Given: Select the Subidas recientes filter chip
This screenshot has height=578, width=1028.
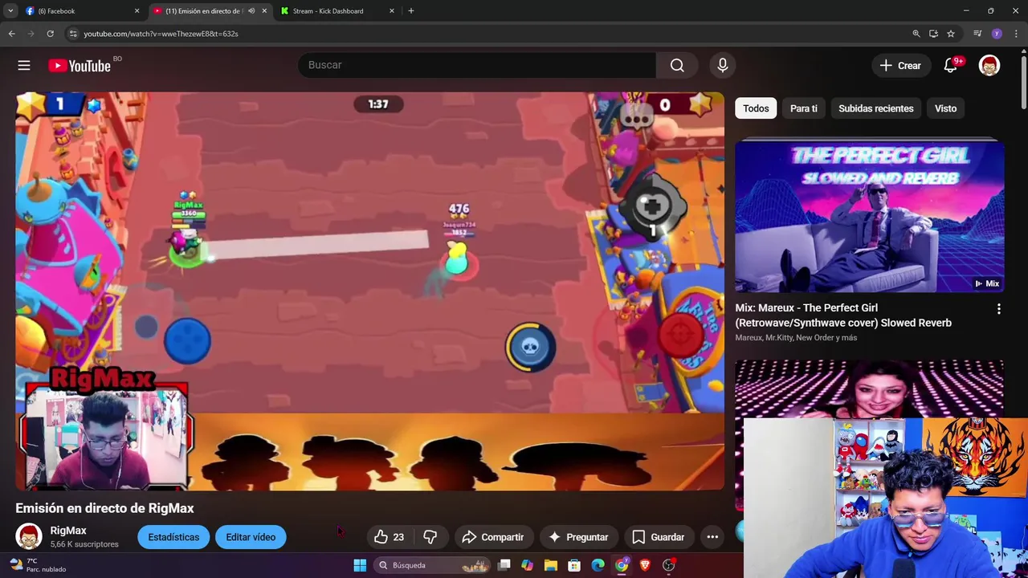Looking at the screenshot, I should pyautogui.click(x=876, y=108).
